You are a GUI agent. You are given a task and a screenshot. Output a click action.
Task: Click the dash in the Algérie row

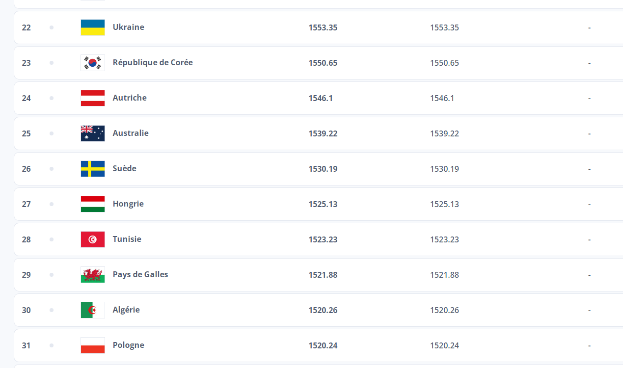(589, 310)
